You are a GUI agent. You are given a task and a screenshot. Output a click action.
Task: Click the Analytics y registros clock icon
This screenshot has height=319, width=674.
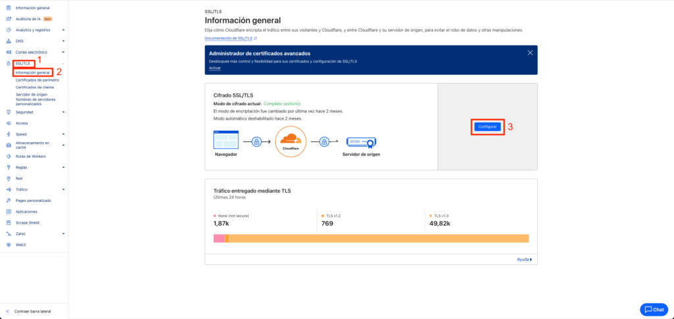[9, 30]
